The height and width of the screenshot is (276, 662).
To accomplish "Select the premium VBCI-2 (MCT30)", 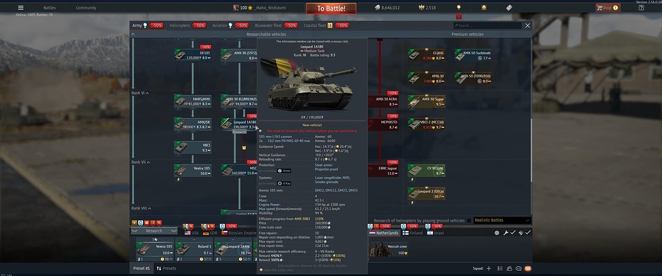I will 426,124.
